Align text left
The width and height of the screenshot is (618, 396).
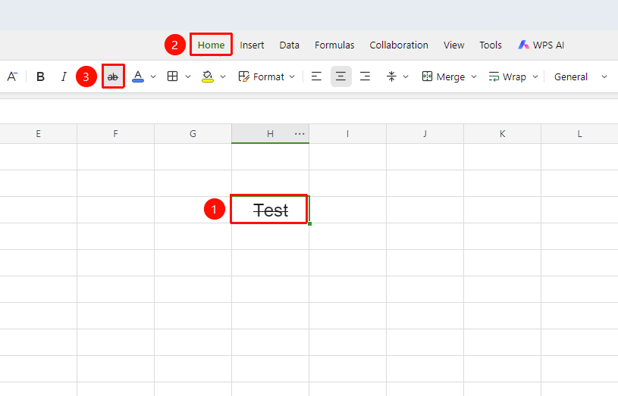coord(316,76)
